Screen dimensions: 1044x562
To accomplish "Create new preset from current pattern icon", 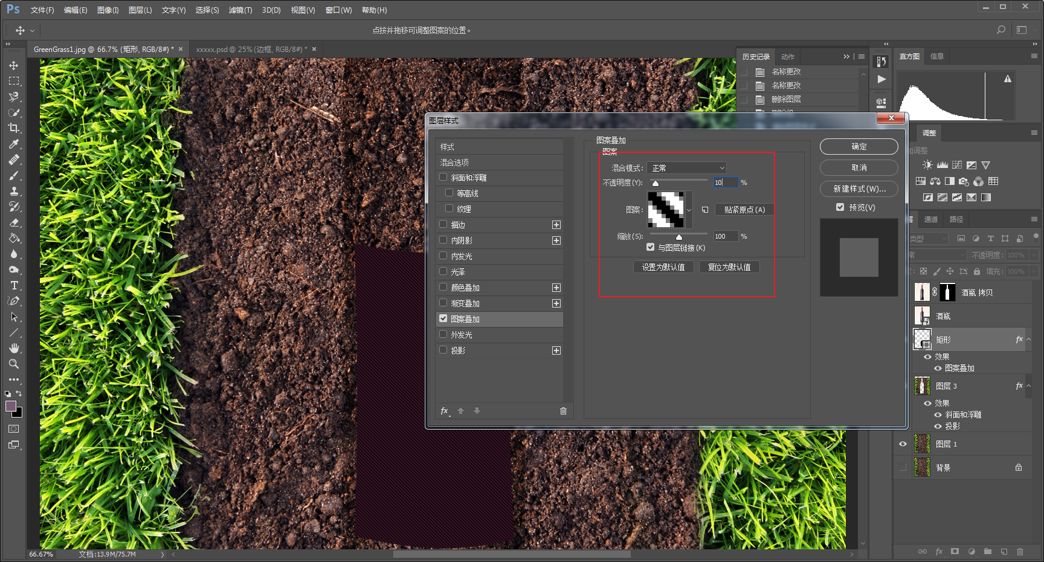I will (x=705, y=210).
